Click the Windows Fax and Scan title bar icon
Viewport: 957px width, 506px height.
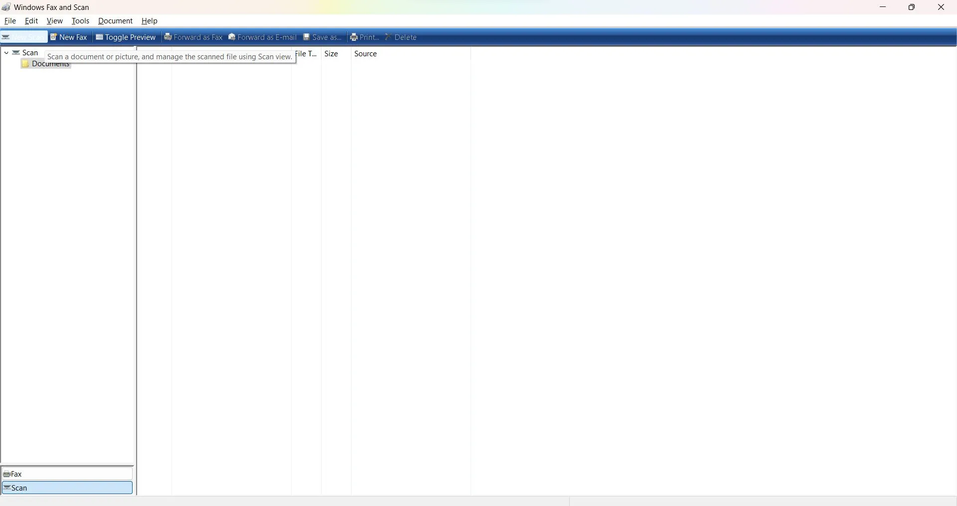point(6,7)
